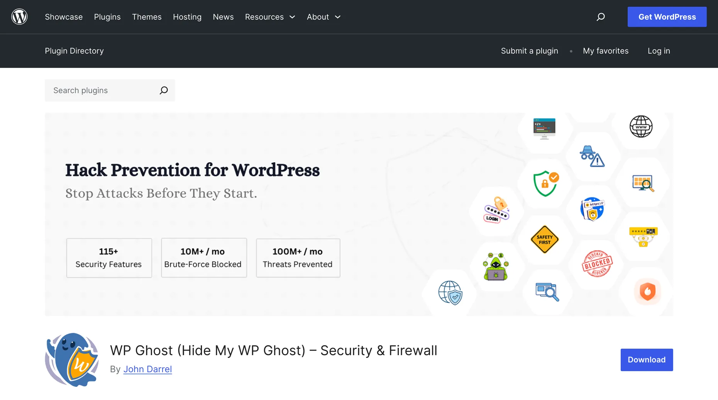Click the 100M+ Threats Prevented box
Screen dimensions: 718x400
pos(298,258)
